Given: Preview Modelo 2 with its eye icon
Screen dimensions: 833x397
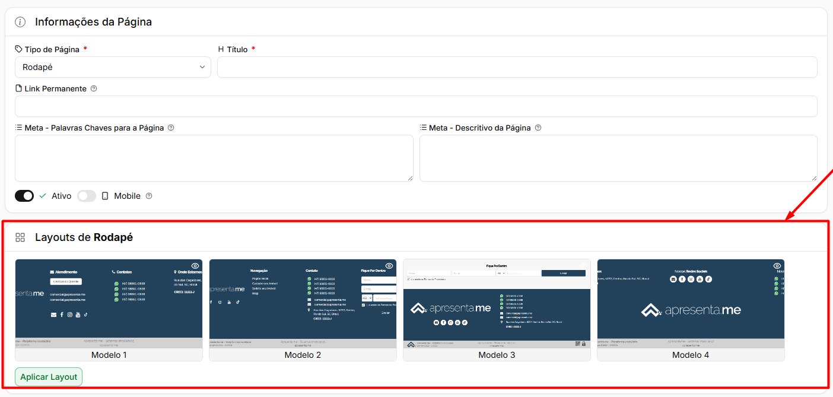Looking at the screenshot, I should (x=389, y=266).
